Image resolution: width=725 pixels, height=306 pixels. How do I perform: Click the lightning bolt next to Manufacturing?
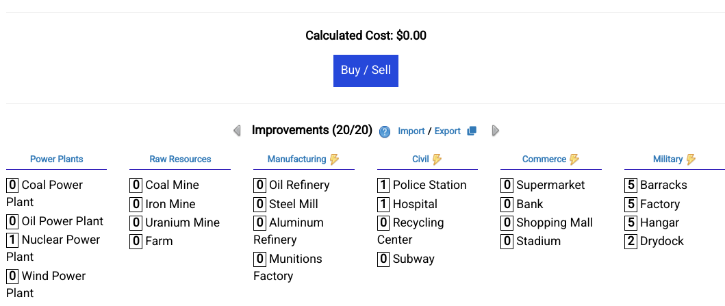[334, 160]
